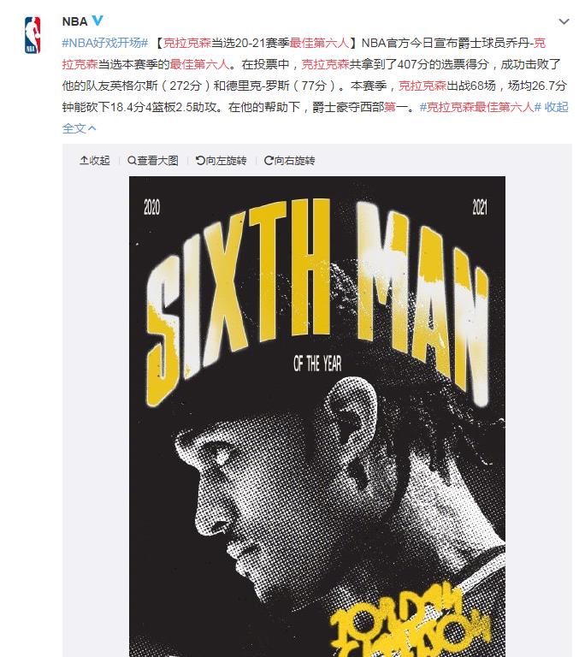This screenshot has width=579, height=657.
Task: Expand the post options chevron at top right
Action: coord(564,21)
